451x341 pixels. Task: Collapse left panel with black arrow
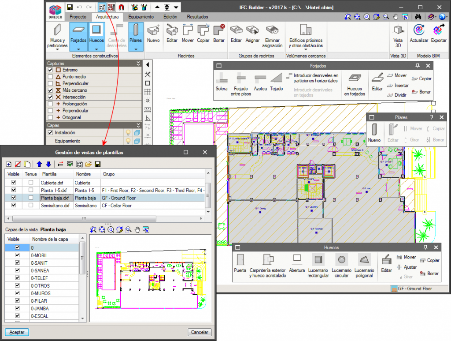click(x=148, y=65)
